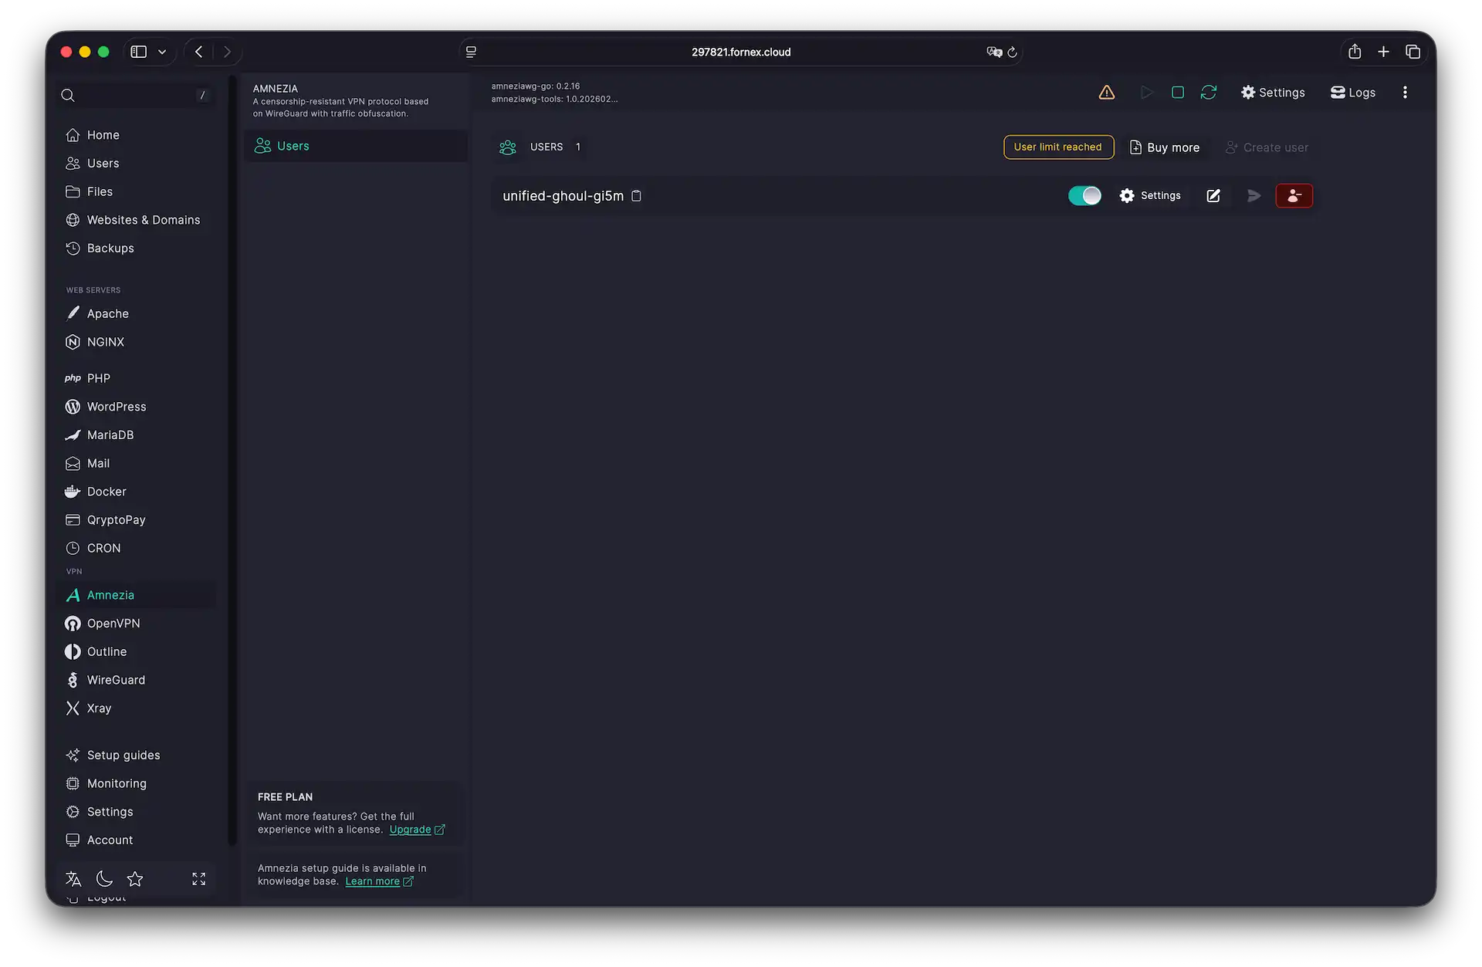Click the Create user button
The height and width of the screenshot is (967, 1482).
pyautogui.click(x=1267, y=147)
